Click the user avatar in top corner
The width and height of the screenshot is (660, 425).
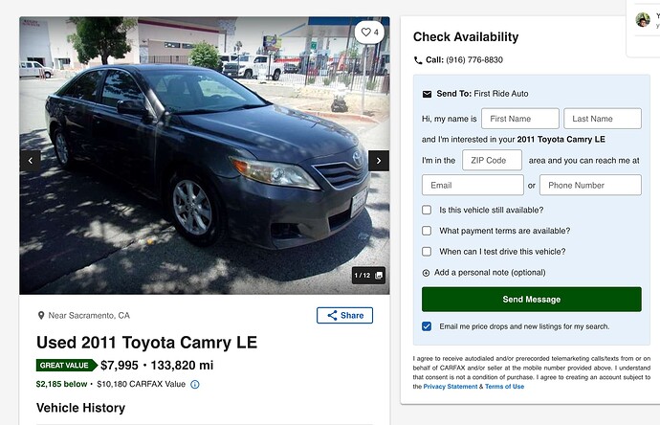(x=643, y=19)
